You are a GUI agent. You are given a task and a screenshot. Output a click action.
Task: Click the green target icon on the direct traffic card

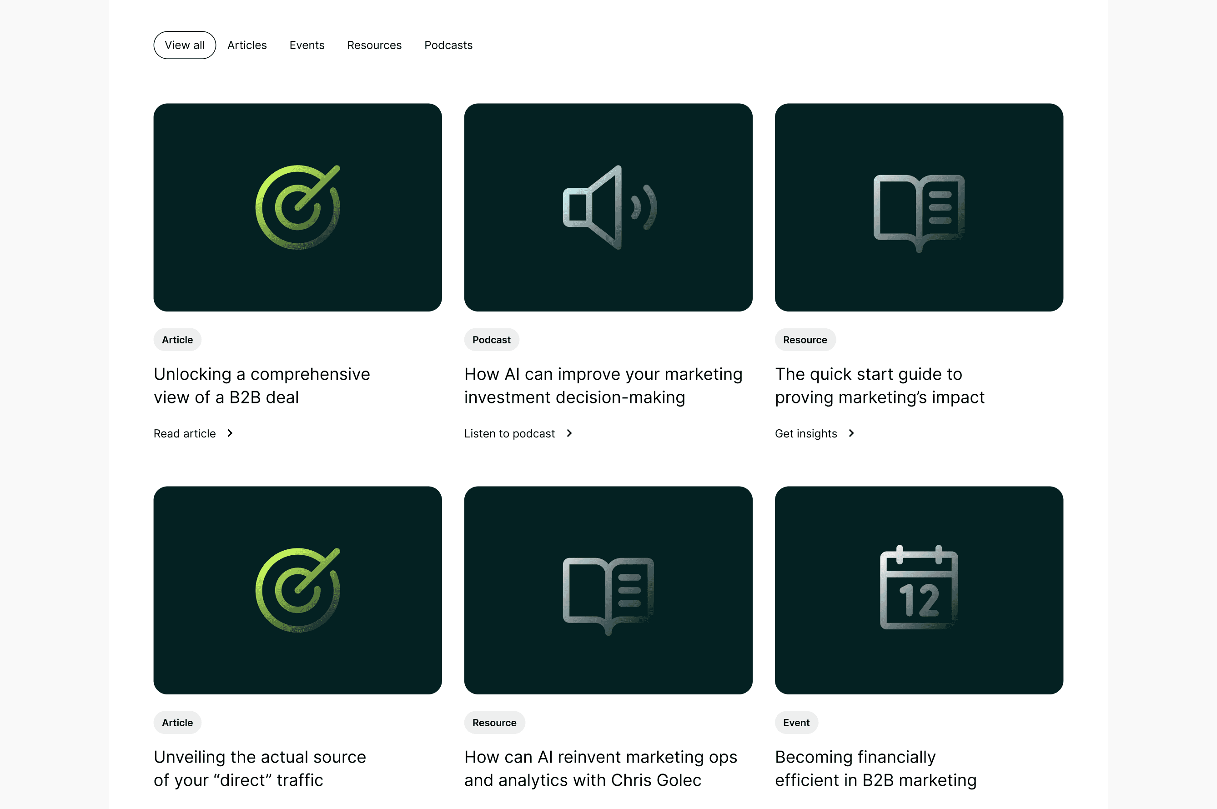coord(298,590)
